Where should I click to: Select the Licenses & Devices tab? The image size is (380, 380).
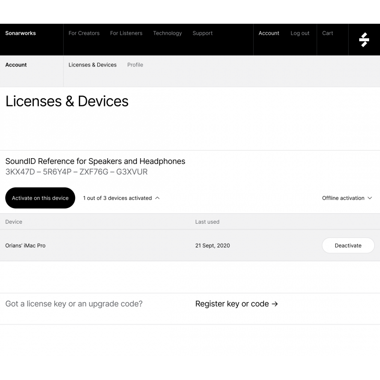[x=93, y=65]
